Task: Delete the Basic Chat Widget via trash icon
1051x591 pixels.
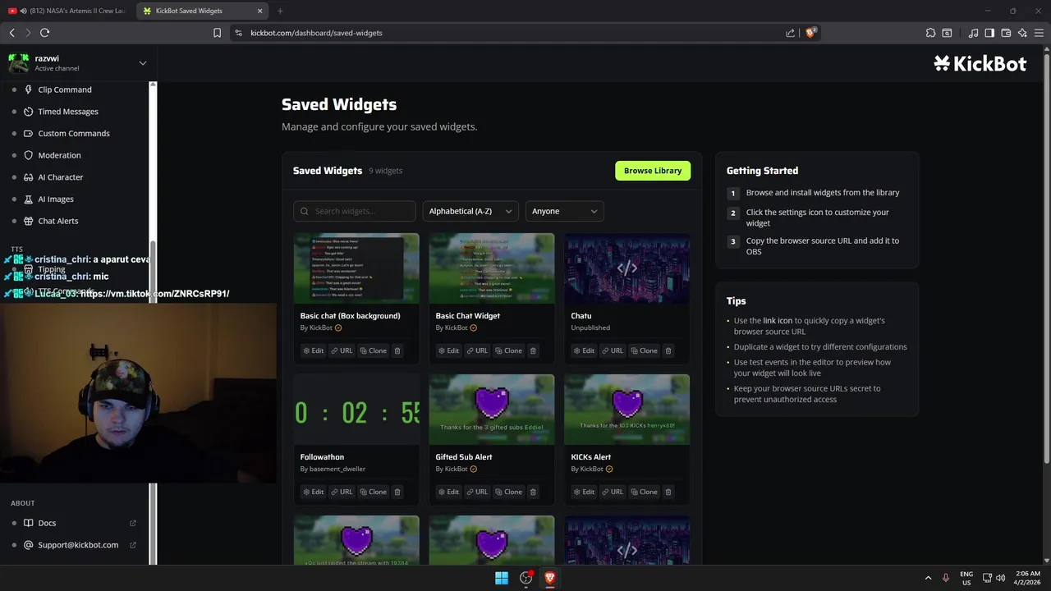Action: coord(533,350)
